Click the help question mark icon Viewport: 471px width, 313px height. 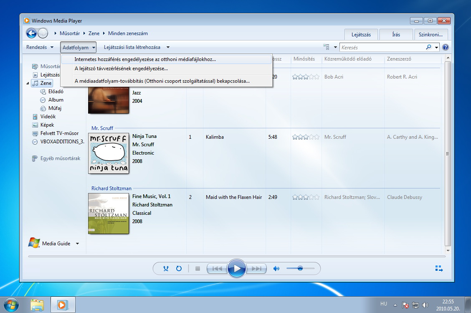click(445, 48)
